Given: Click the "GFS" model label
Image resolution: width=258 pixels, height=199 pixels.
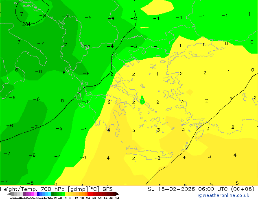Looking at the screenshot, I should tap(107, 189).
